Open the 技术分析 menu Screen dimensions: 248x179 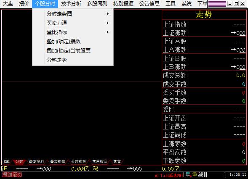tap(71, 4)
